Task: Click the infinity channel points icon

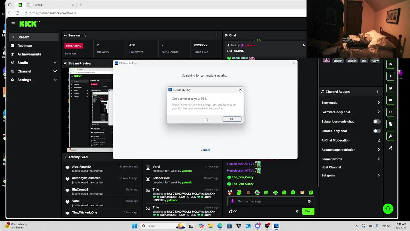Action: pos(235,211)
